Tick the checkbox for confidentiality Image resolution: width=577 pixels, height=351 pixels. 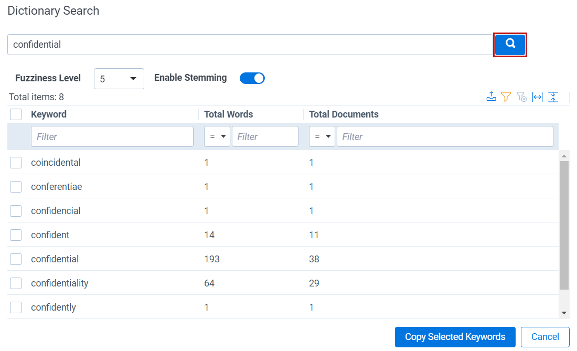point(16,283)
